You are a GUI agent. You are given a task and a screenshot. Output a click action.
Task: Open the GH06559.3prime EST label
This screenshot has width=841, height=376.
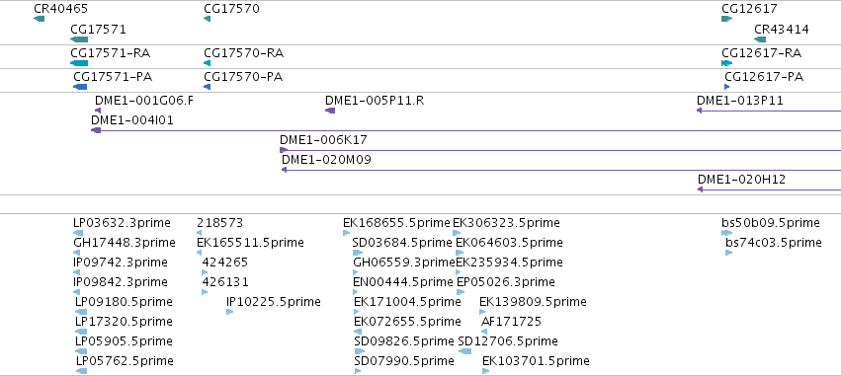click(x=404, y=263)
